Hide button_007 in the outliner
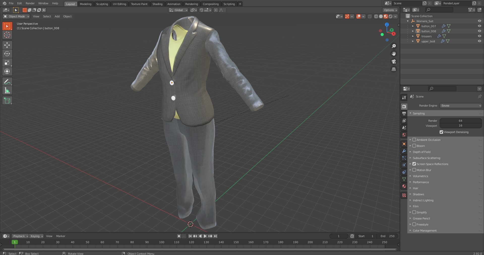Screen dimensions: 484x255 (x=479, y=26)
